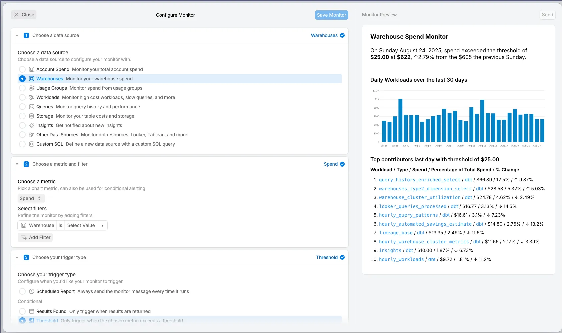The width and height of the screenshot is (562, 333).
Task: Click the Queries code icon
Action: [32, 107]
